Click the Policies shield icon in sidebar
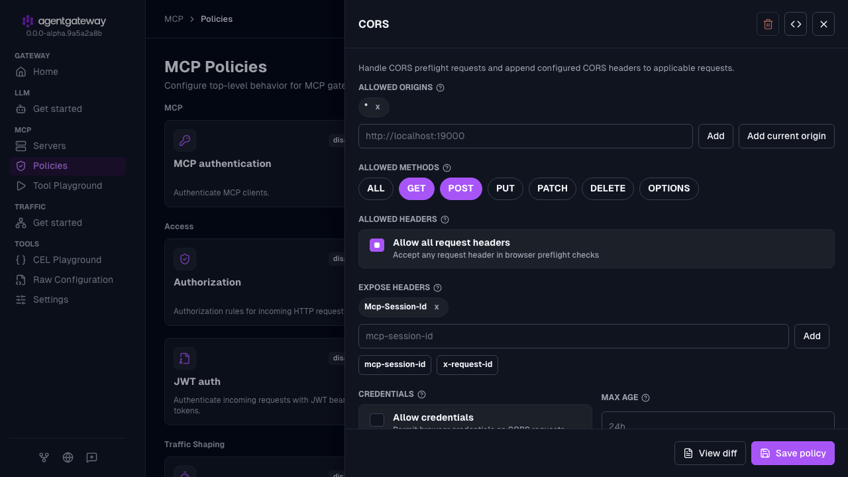 pyautogui.click(x=21, y=166)
